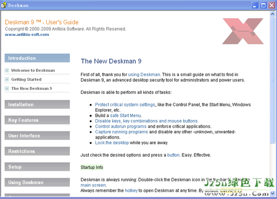Open 'Control autorun programs' link

click(x=121, y=126)
